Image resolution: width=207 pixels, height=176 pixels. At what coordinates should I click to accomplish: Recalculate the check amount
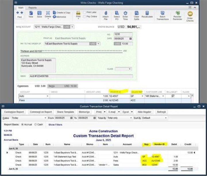[x=147, y=14]
